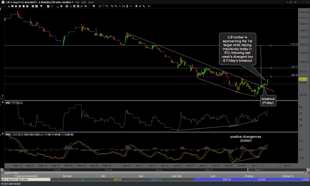This screenshot has height=186, width=310.
Task: Toggle the OsMA checkbox in PPO panel
Action: click(72, 134)
